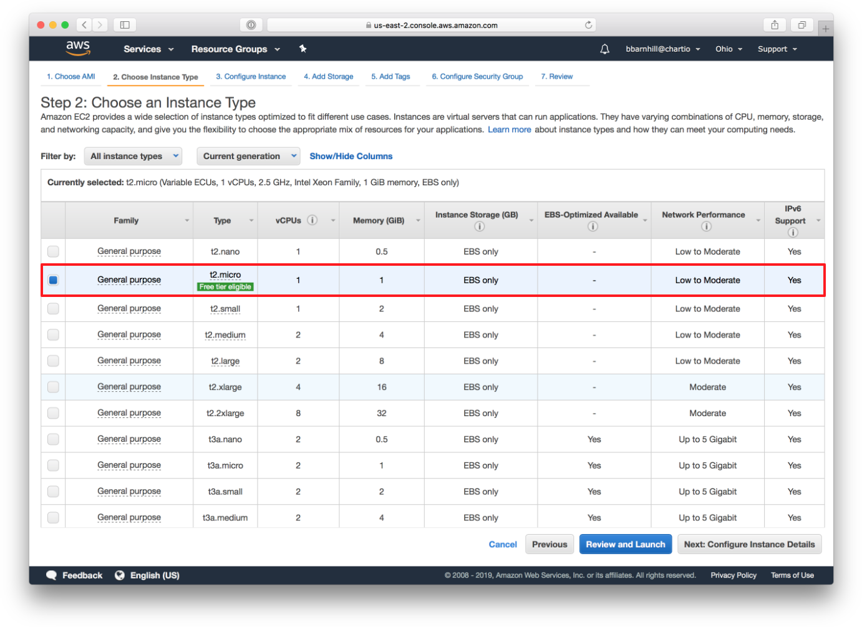The height and width of the screenshot is (627, 862).
Task: Check the t2.nano row checkbox
Action: [53, 251]
